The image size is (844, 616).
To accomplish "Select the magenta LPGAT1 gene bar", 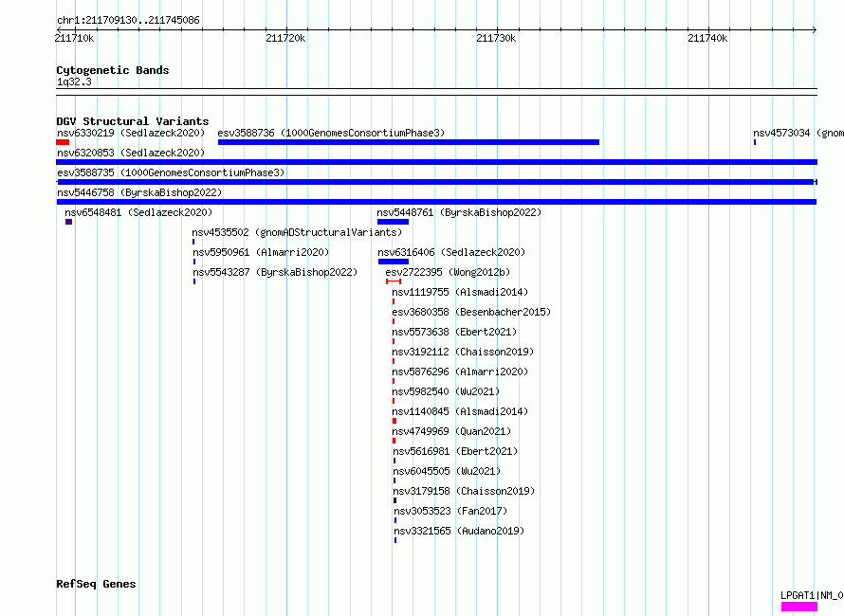I will pyautogui.click(x=799, y=607).
